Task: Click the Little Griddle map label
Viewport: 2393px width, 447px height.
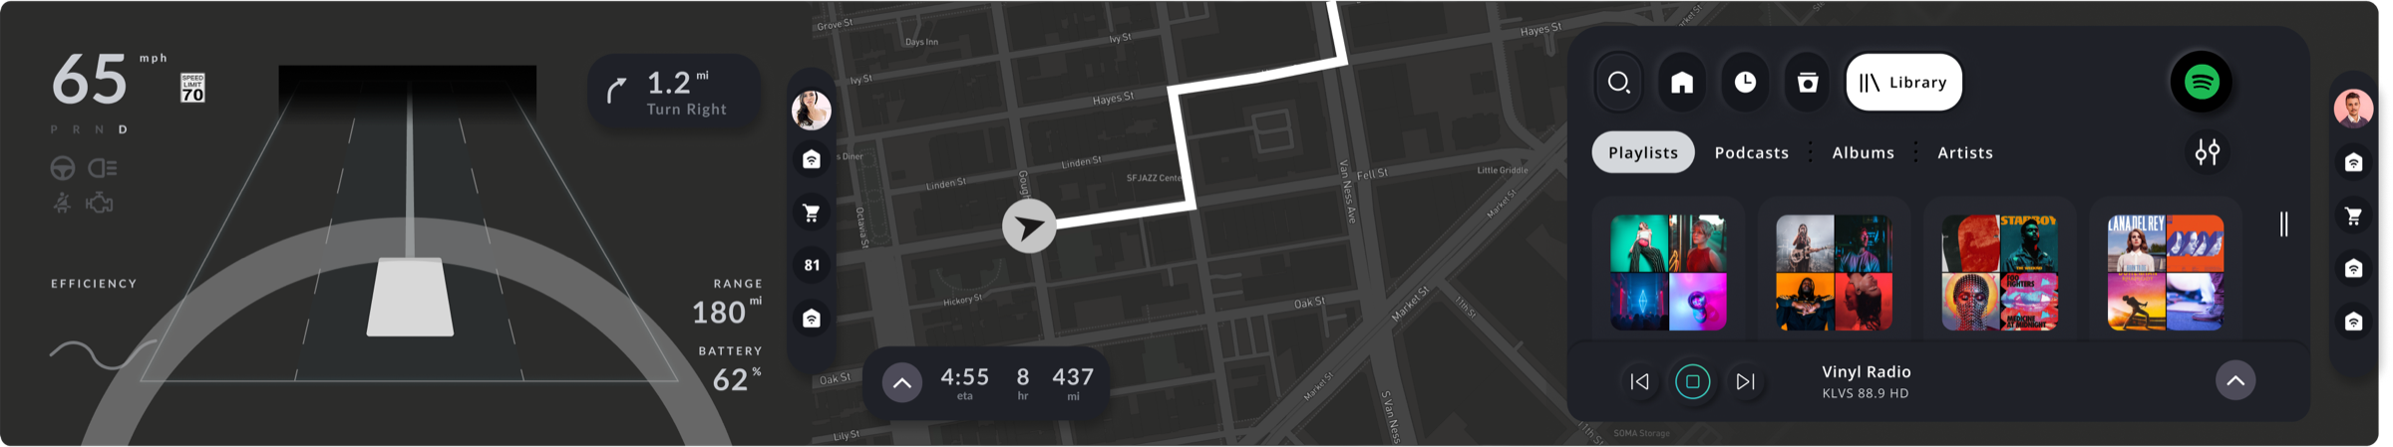Action: click(x=1502, y=170)
